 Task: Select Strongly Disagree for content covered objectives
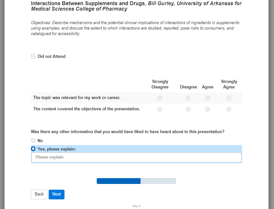click(x=160, y=109)
